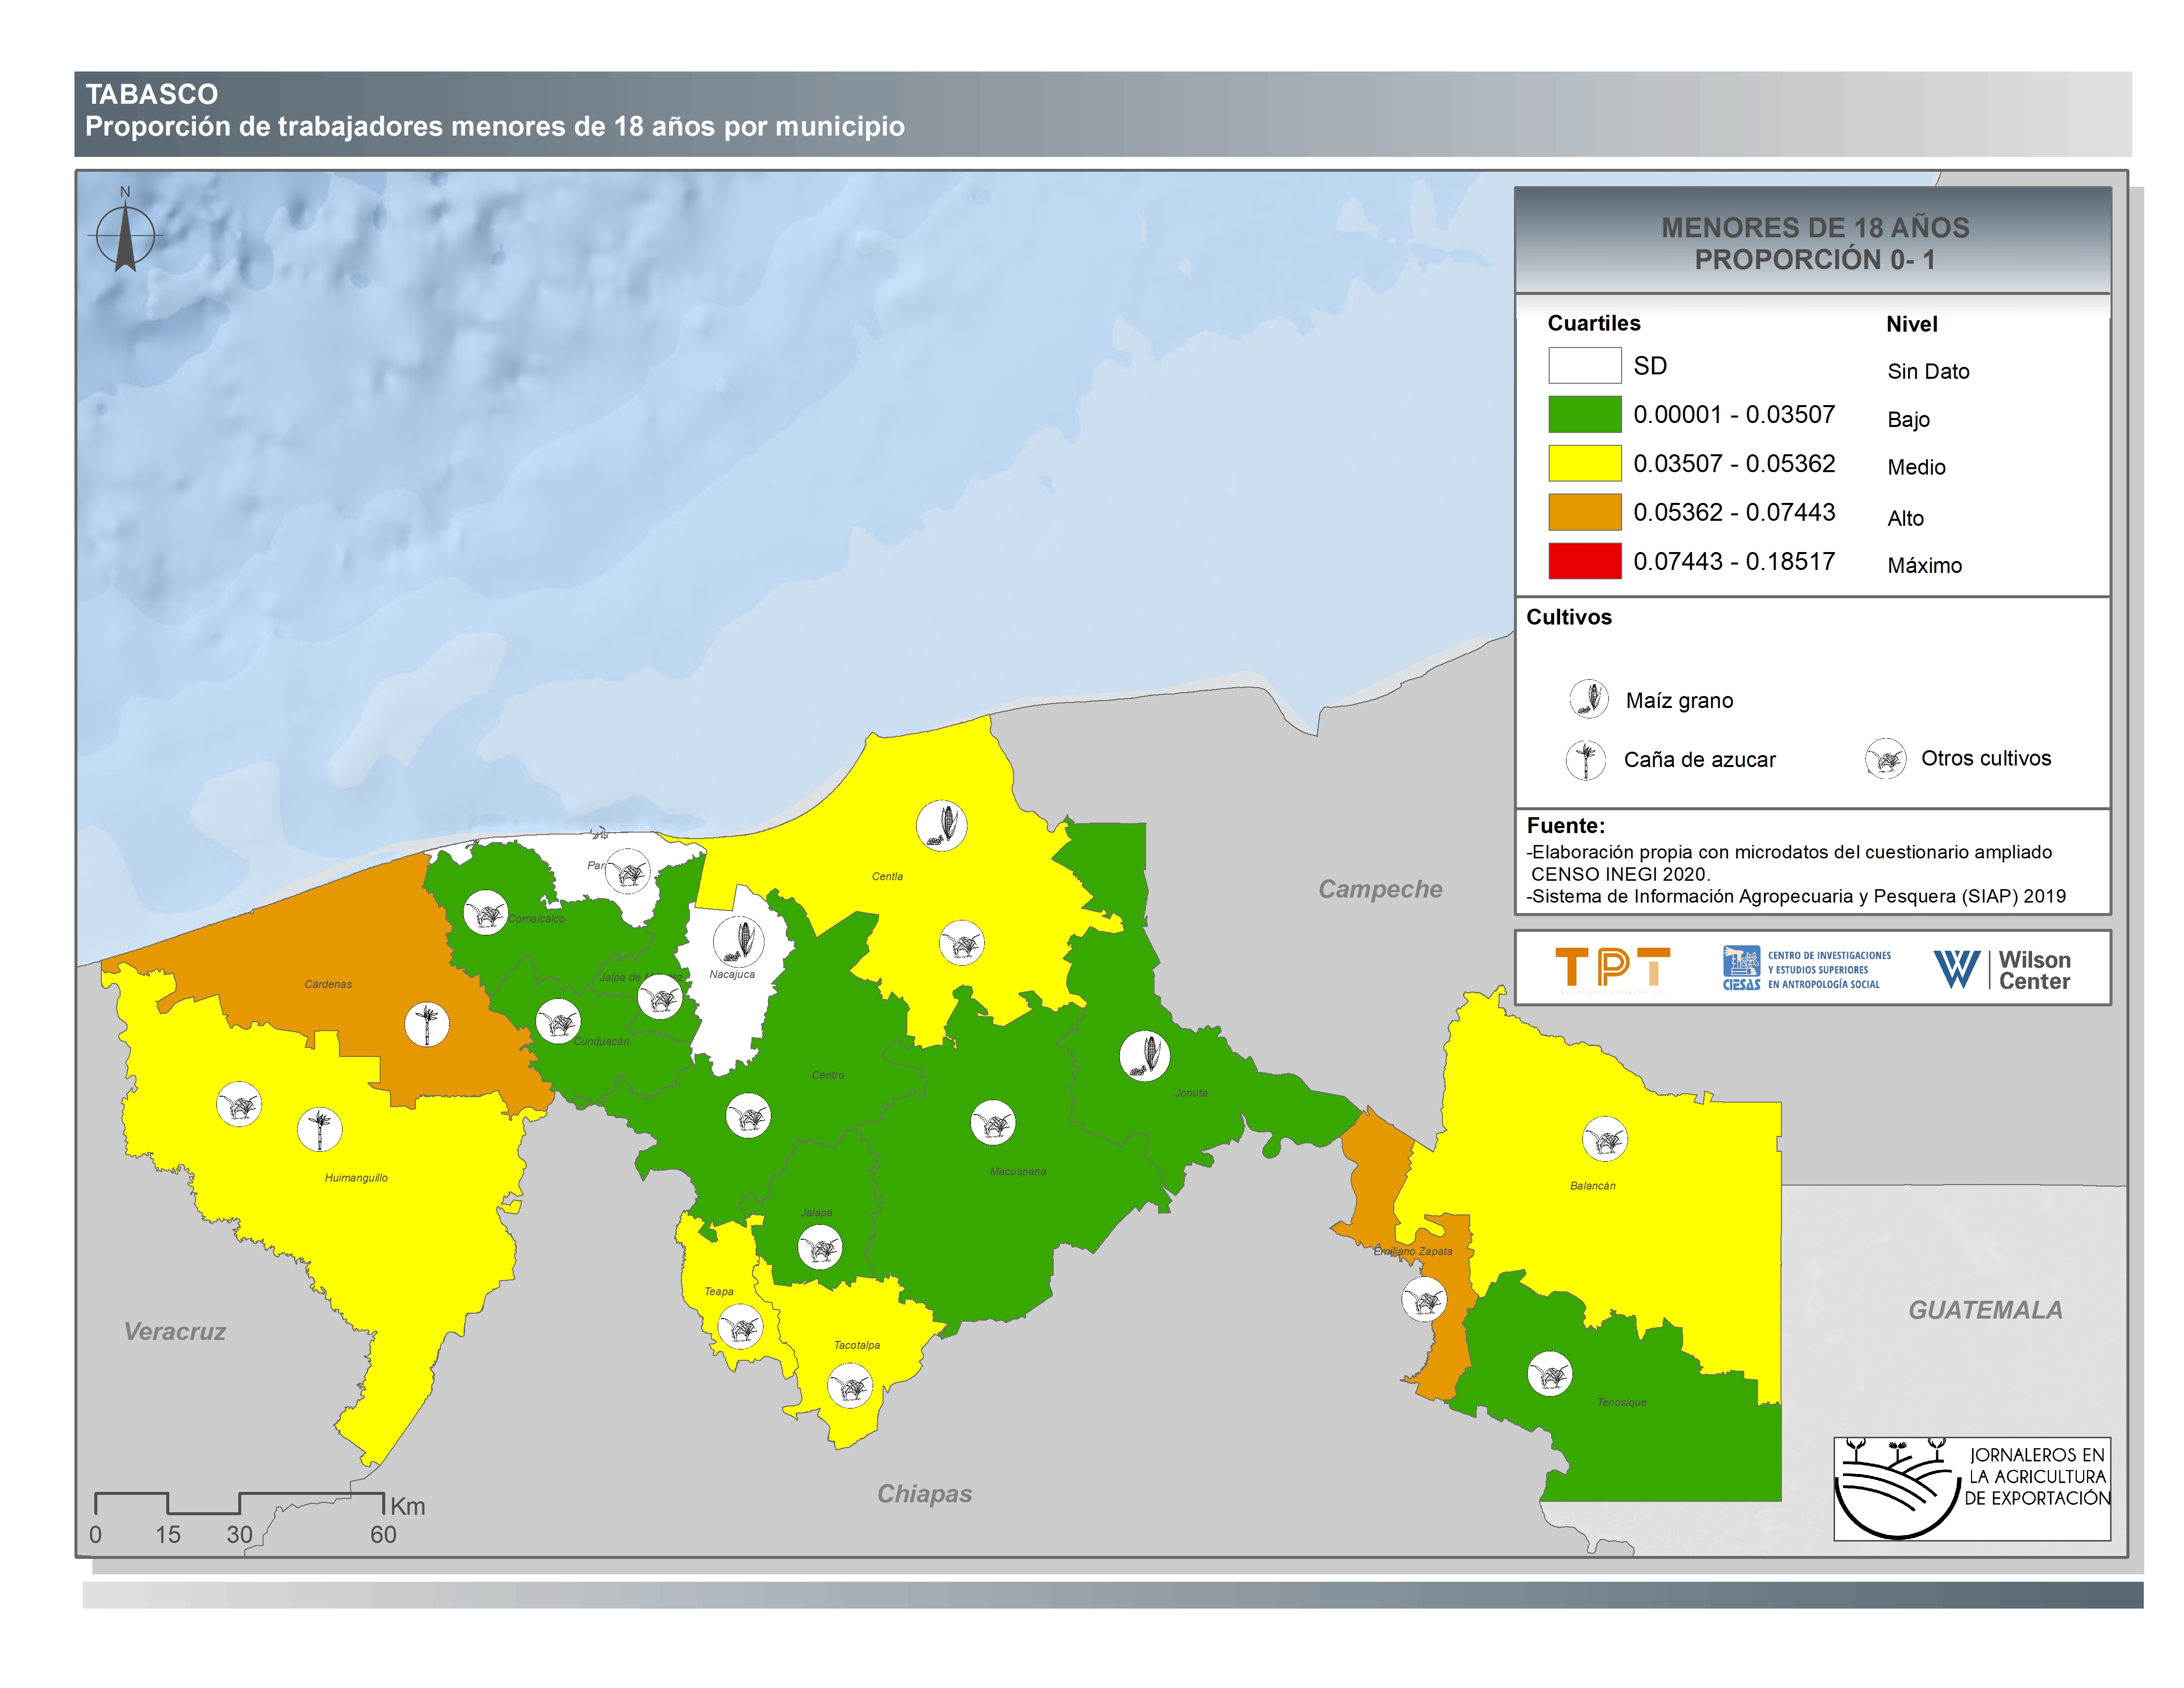This screenshot has height=1688, width=2184.
Task: Click the Caña de azucar legend icon
Action: click(1586, 760)
